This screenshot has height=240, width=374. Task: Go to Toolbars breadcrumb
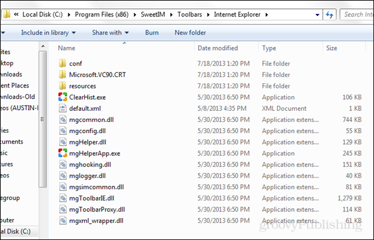tap(189, 15)
